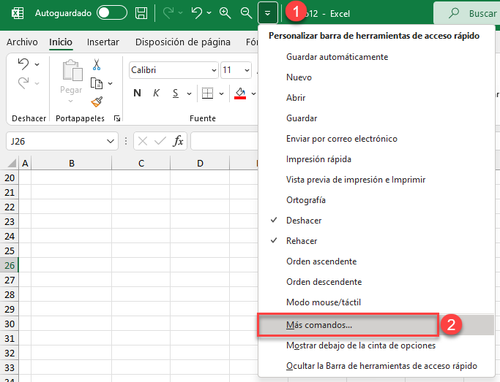Expand the borders dropdown arrow
The height and width of the screenshot is (382, 500).
tap(221, 93)
